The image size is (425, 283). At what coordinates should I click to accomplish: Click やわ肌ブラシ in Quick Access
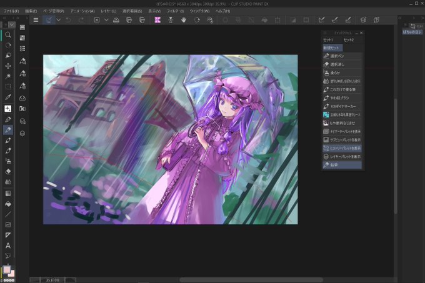click(x=342, y=97)
